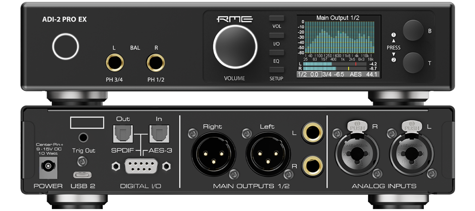Click the PH 1/2 headphone jack

(156, 62)
